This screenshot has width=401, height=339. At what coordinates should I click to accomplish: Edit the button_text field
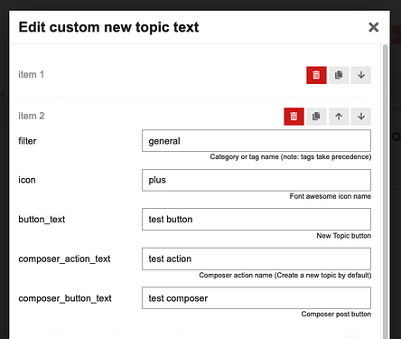point(256,220)
